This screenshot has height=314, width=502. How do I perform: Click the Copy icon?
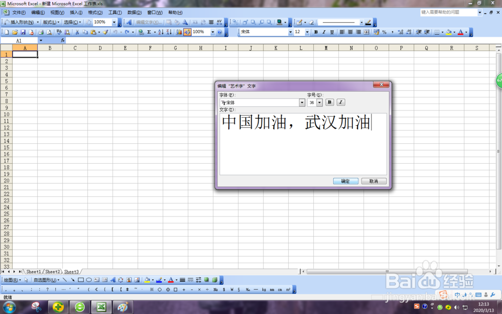pyautogui.click(x=85, y=32)
